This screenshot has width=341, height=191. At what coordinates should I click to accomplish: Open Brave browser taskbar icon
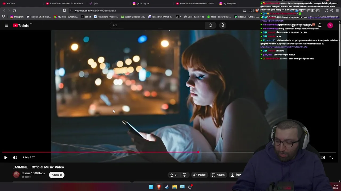159,187
